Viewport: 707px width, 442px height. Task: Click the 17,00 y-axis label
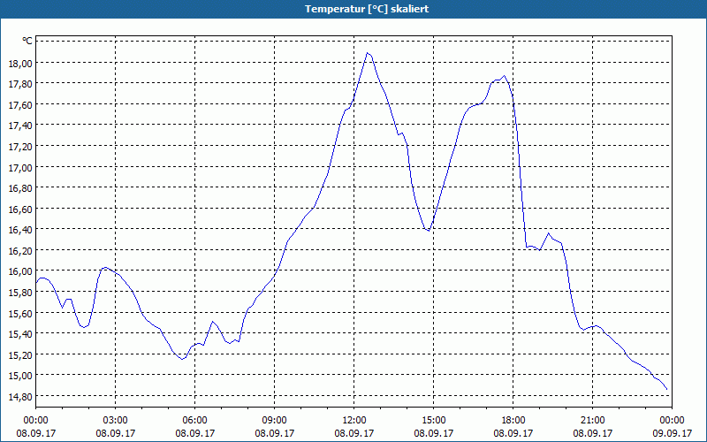(x=20, y=167)
